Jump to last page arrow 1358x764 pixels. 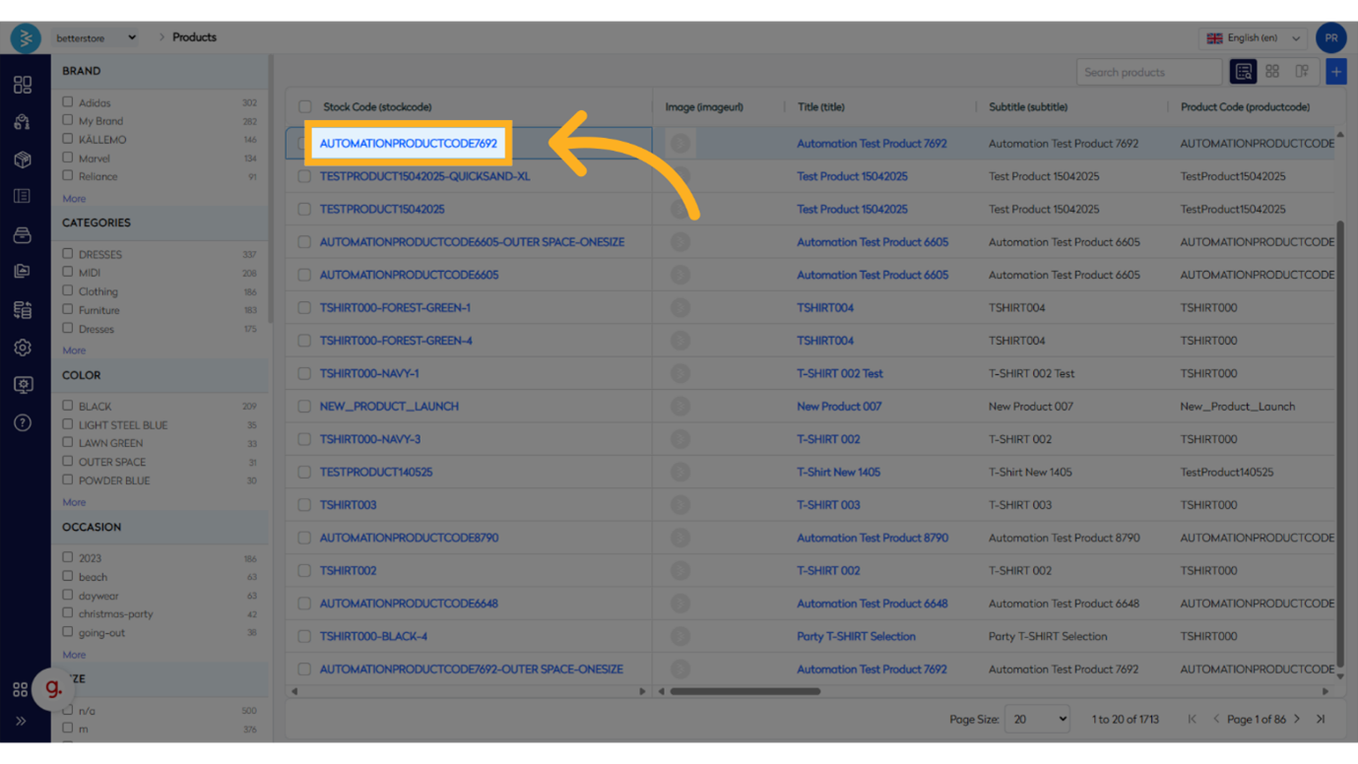1321,719
